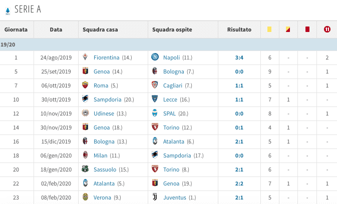Image resolution: width=337 pixels, height=204 pixels.
Task: Open the 2:2 Atalanta-Genoa result
Action: pyautogui.click(x=239, y=183)
